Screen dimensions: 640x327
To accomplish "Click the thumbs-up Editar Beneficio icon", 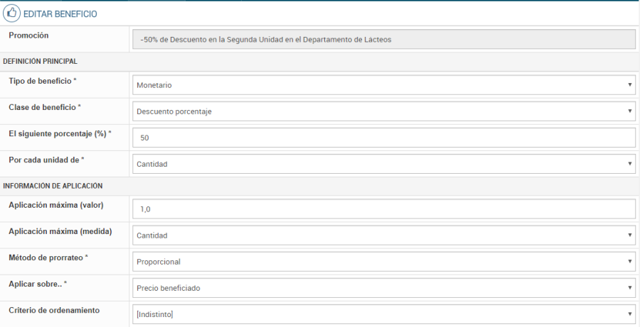I will pos(12,13).
